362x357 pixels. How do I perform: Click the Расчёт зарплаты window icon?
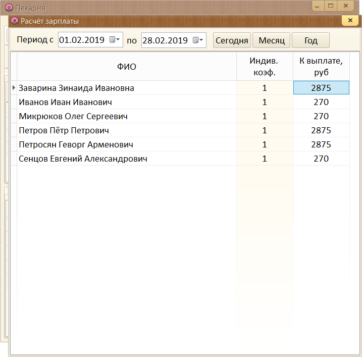pyautogui.click(x=15, y=21)
